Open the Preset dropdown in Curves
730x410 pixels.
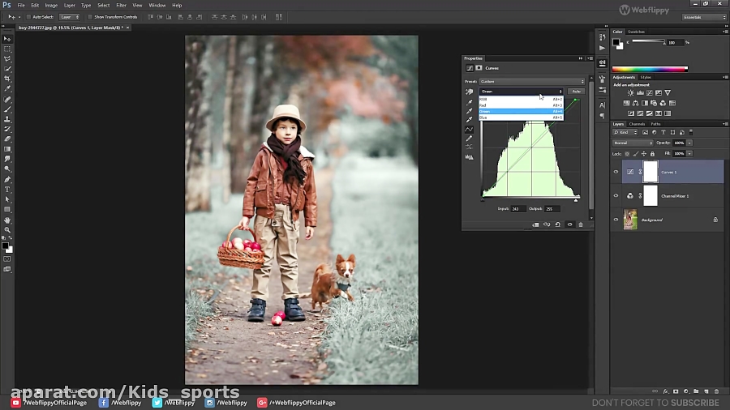[531, 81]
